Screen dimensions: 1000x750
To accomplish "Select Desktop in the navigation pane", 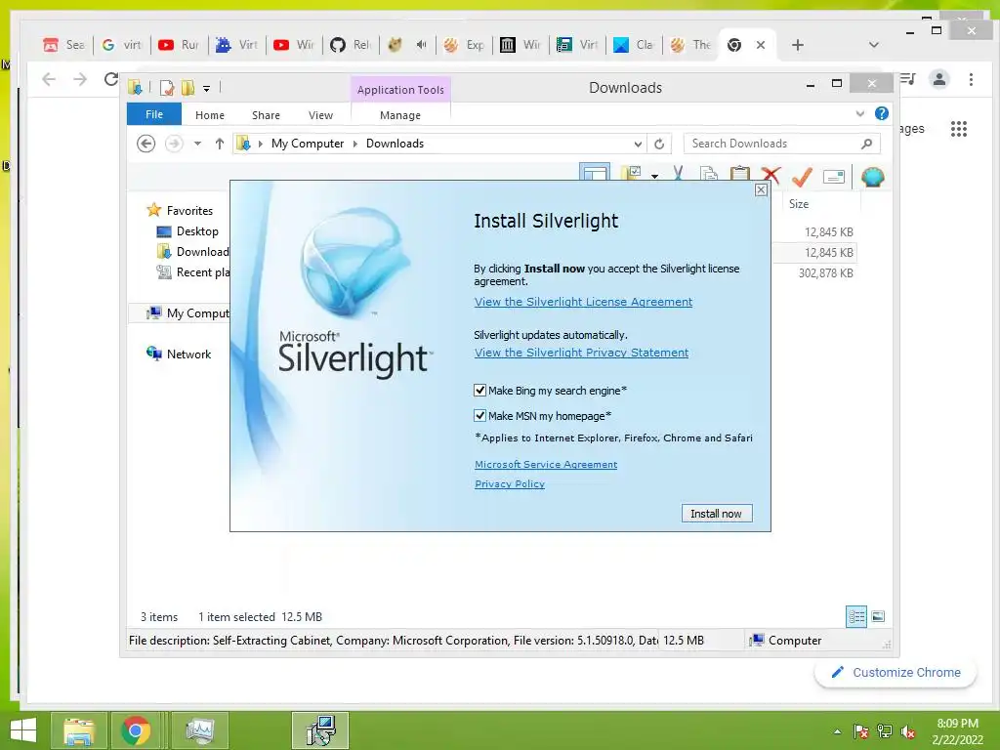I will (197, 231).
